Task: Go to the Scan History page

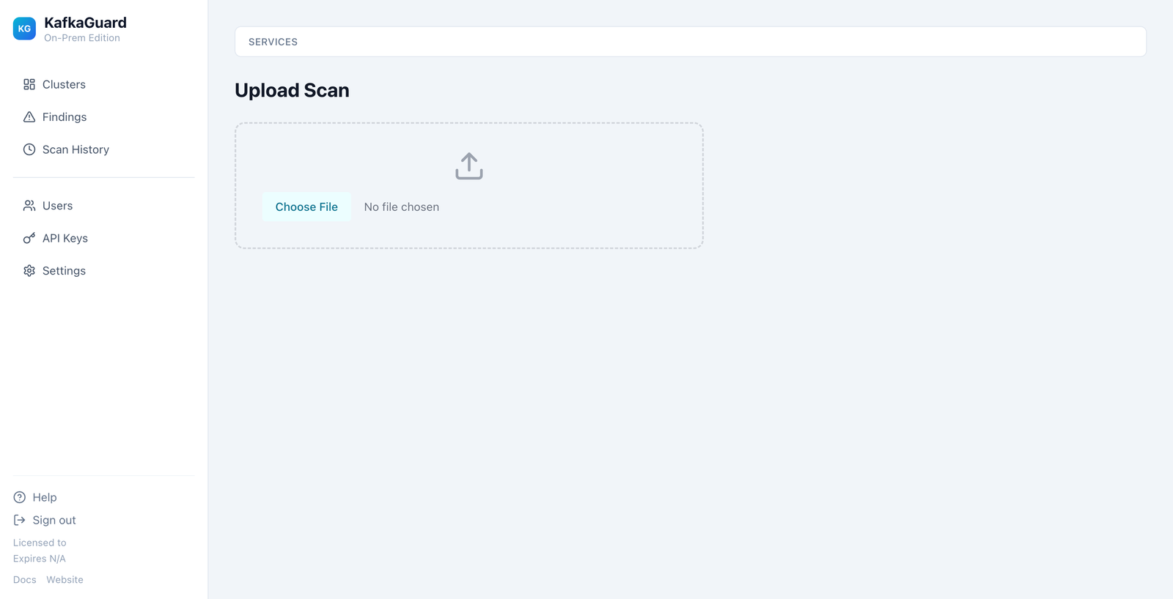Action: coord(76,149)
